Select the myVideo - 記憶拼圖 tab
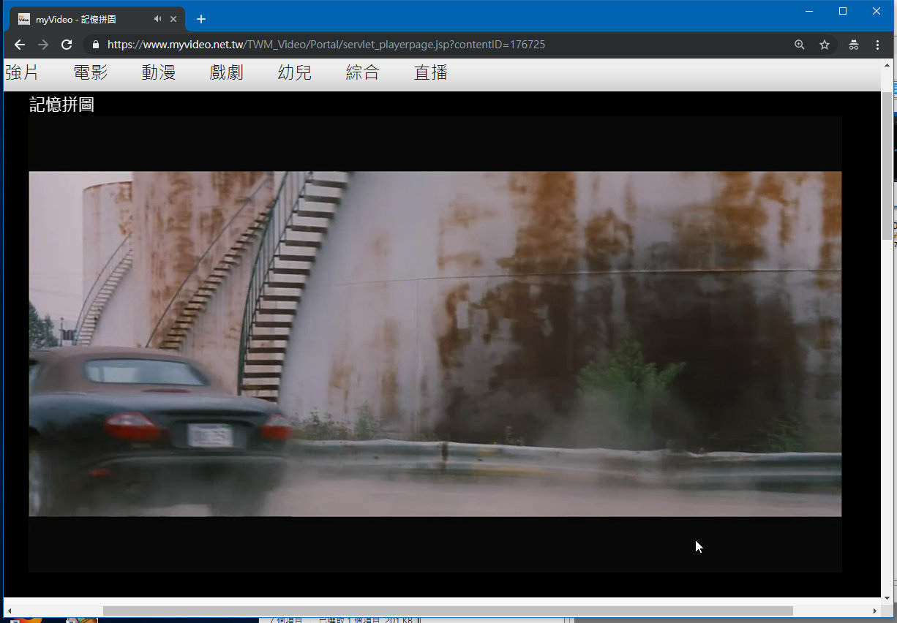The height and width of the screenshot is (623, 897). (96, 19)
